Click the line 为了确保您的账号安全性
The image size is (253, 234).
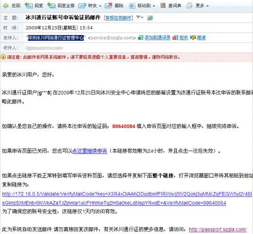pyautogui.click(x=59, y=211)
